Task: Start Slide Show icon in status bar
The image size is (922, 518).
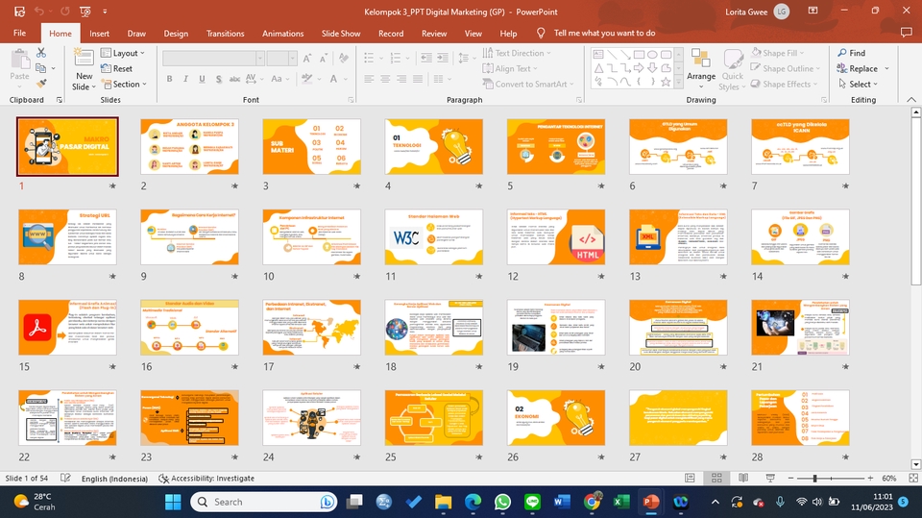Action: pyautogui.click(x=770, y=478)
